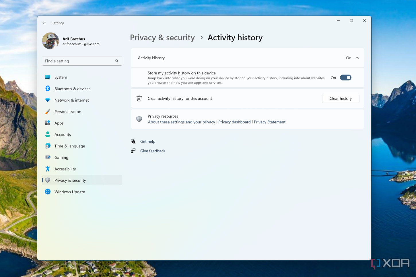Collapse the Activity History section chevron
This screenshot has width=416, height=277.
click(x=357, y=58)
